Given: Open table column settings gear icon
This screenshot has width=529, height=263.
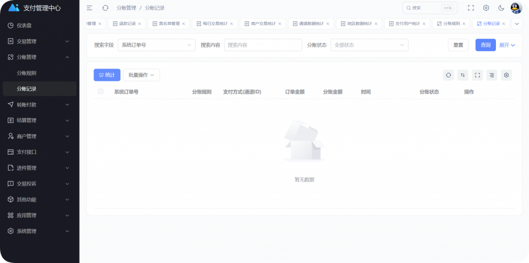Looking at the screenshot, I should pos(506,75).
